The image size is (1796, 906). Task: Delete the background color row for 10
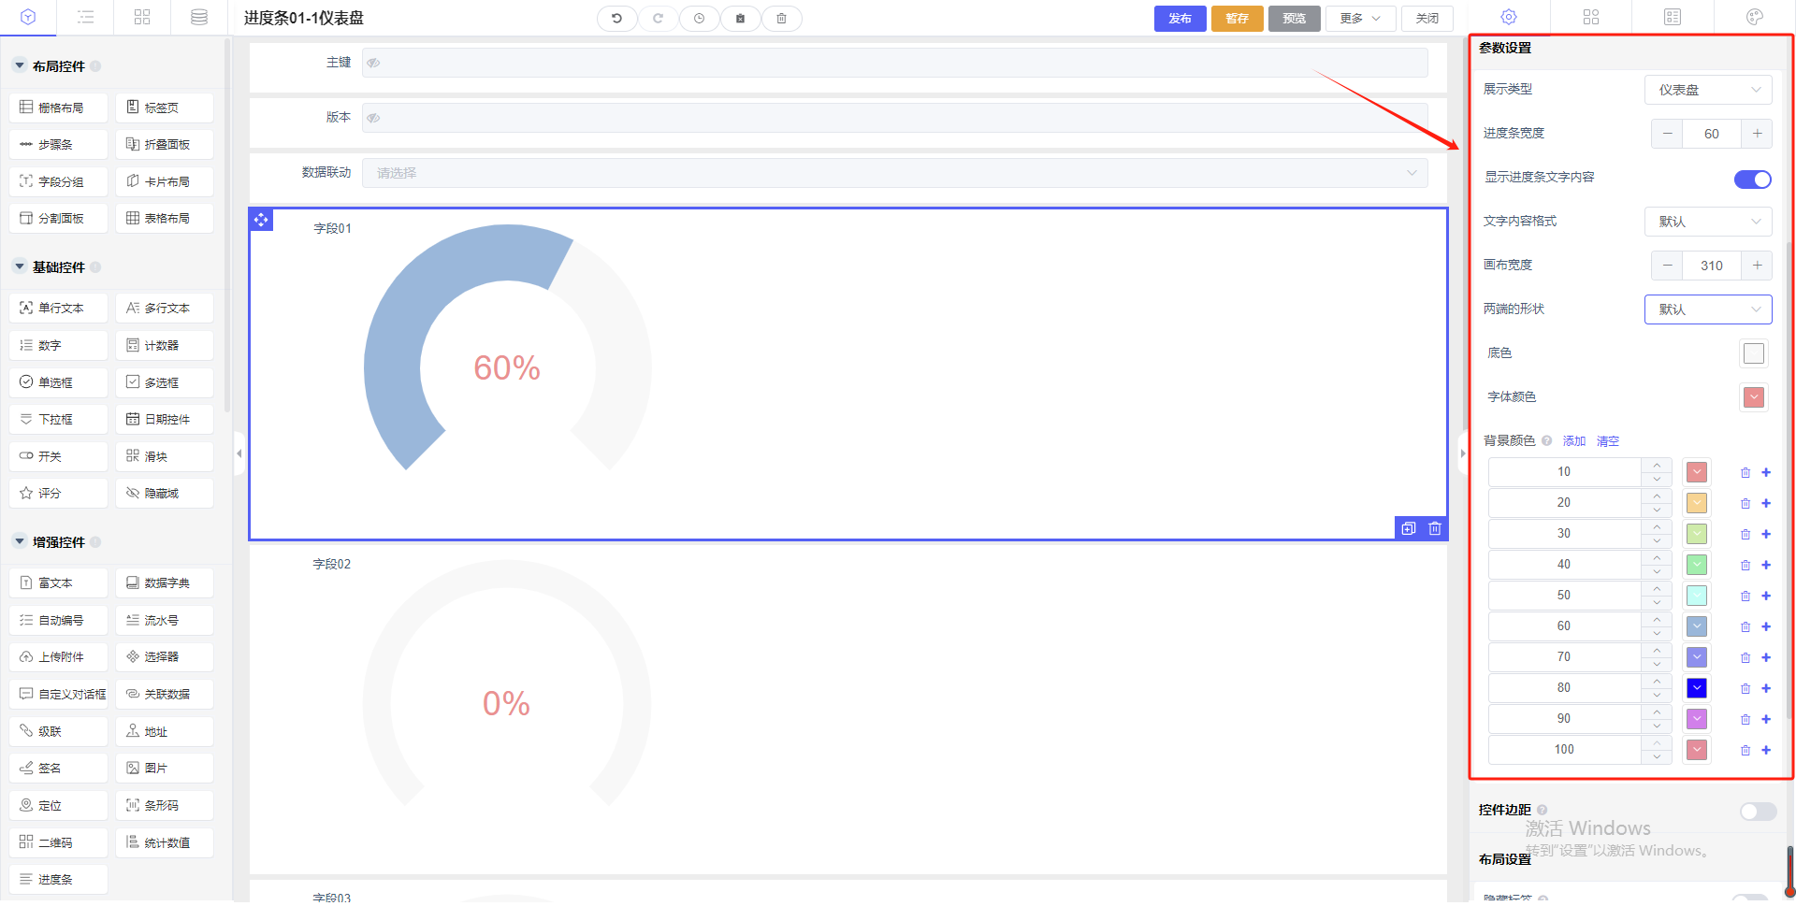(x=1745, y=473)
